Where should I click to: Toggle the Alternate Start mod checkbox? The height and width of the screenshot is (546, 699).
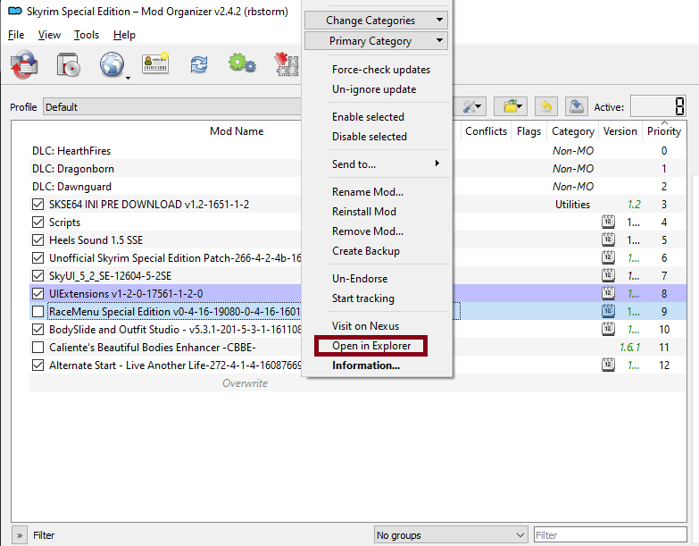(37, 365)
